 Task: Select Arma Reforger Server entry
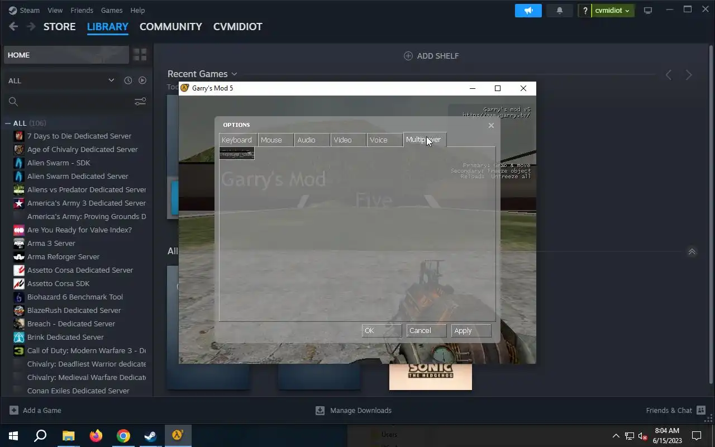pos(63,256)
